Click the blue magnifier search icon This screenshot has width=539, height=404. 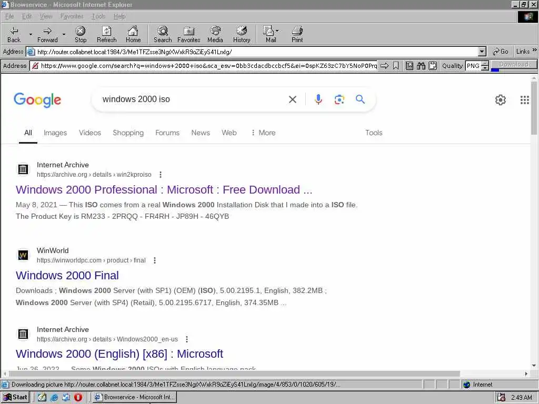[x=360, y=99]
